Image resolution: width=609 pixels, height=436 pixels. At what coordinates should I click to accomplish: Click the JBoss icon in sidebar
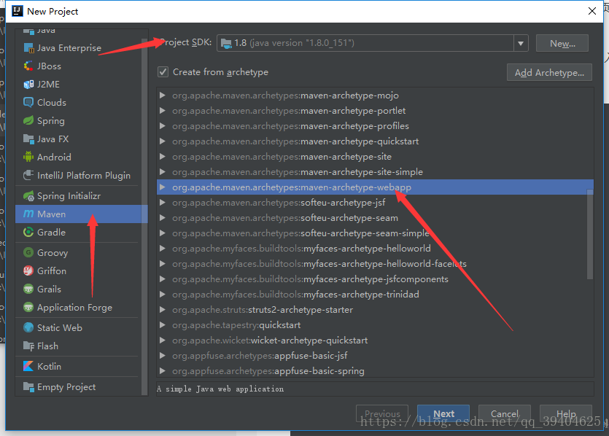coord(28,66)
